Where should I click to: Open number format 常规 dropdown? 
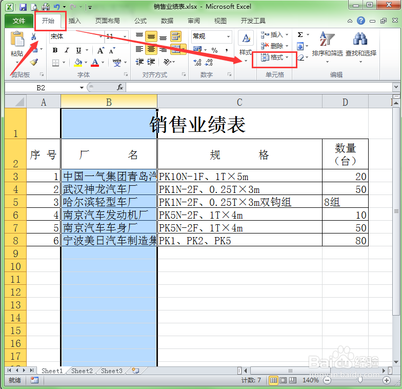pos(228,37)
